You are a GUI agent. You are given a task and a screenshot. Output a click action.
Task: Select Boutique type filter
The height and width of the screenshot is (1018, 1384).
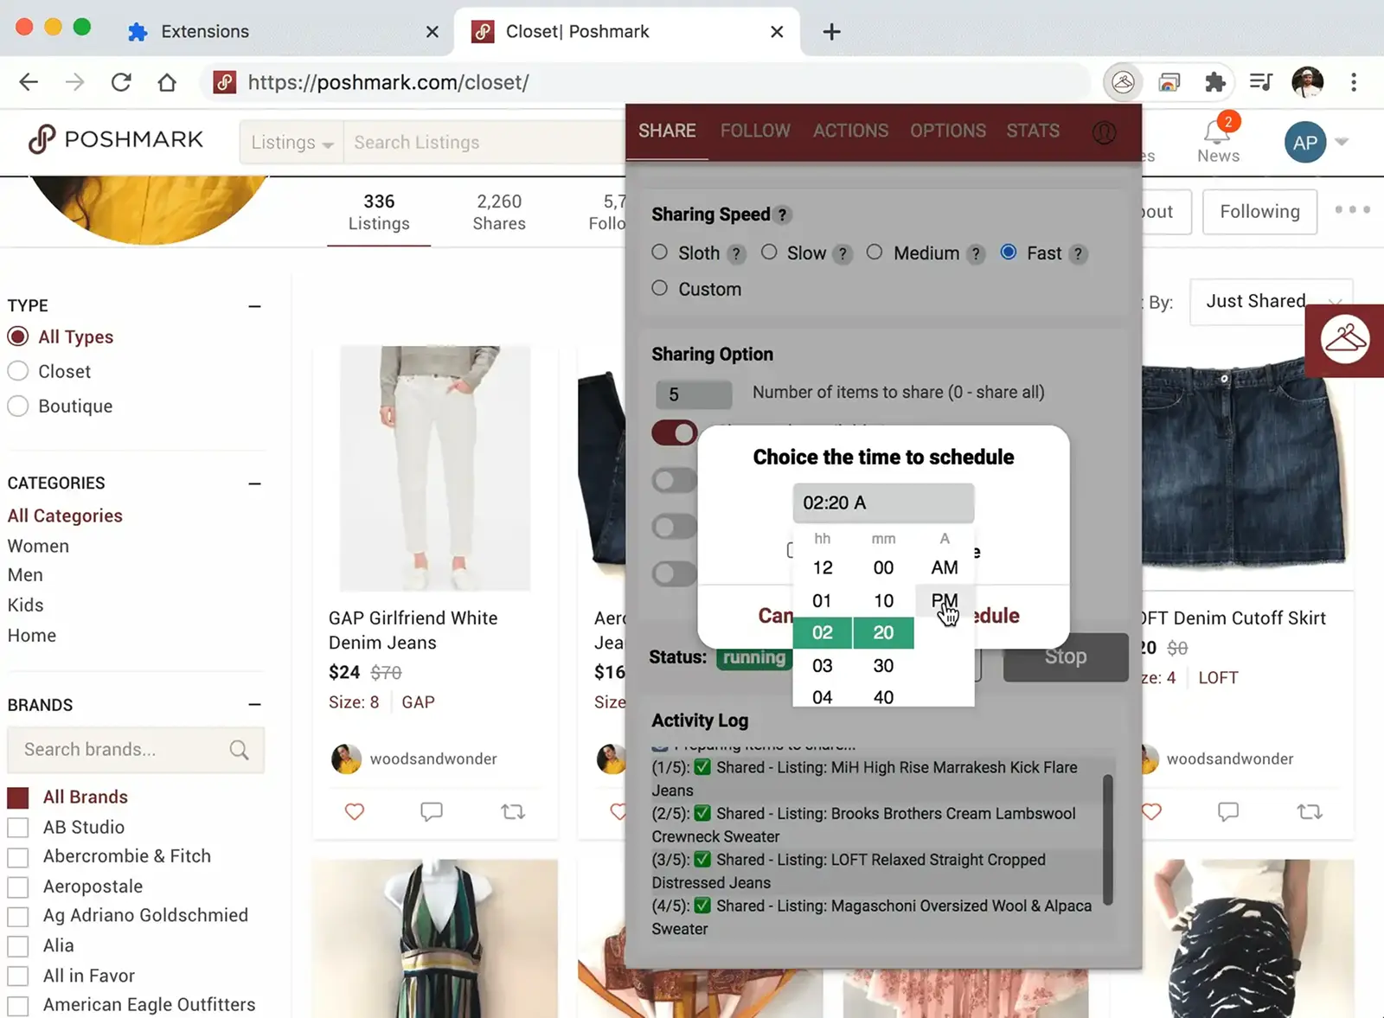(x=18, y=406)
